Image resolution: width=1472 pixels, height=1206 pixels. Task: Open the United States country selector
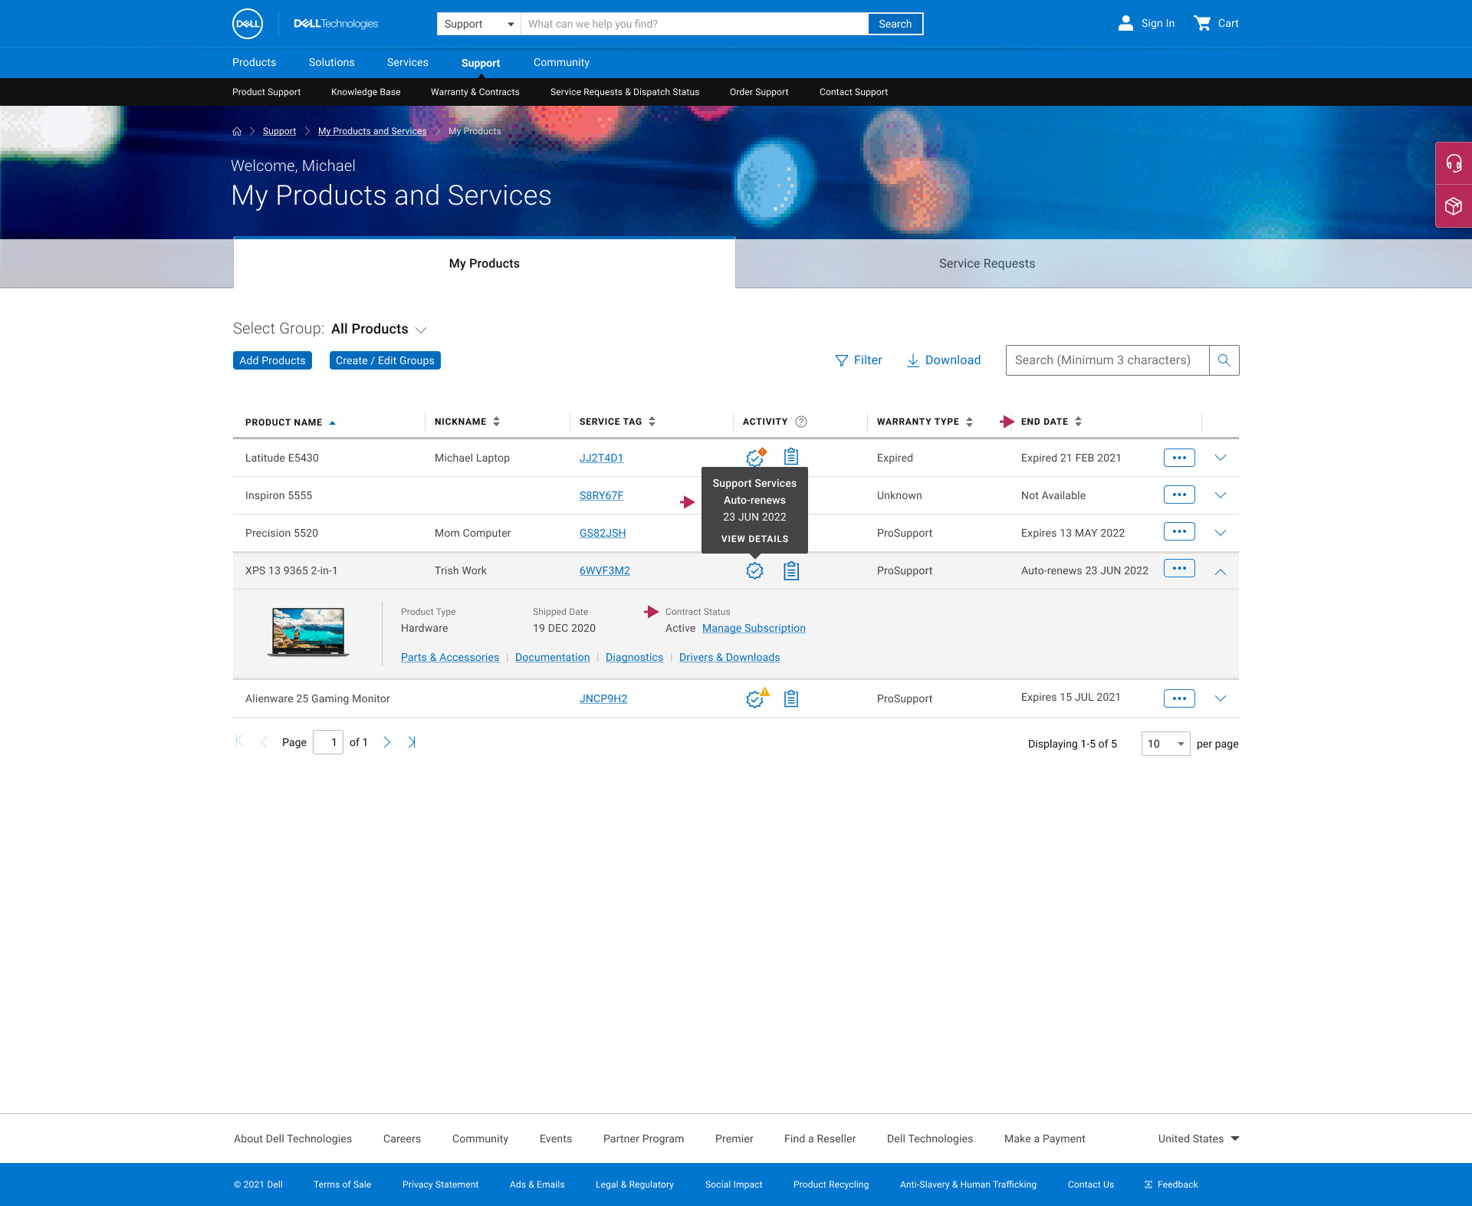tap(1198, 1139)
